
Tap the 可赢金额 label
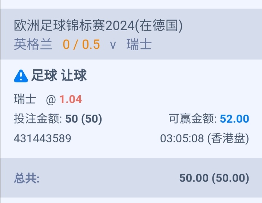(192, 119)
